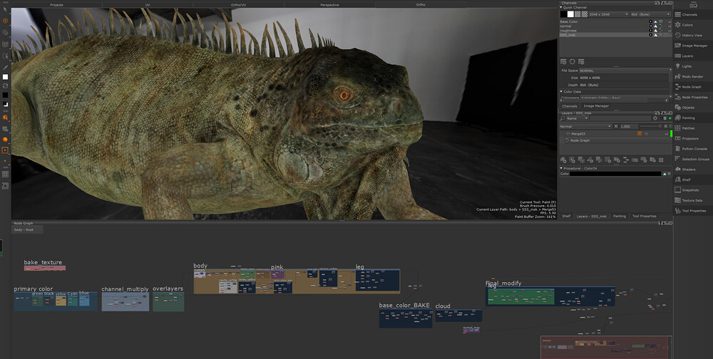Click the black background color swatch in toolbar
The height and width of the screenshot is (359, 713).
click(6, 95)
